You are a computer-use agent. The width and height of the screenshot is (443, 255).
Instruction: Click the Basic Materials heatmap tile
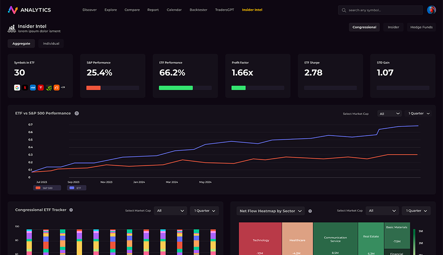click(397, 235)
